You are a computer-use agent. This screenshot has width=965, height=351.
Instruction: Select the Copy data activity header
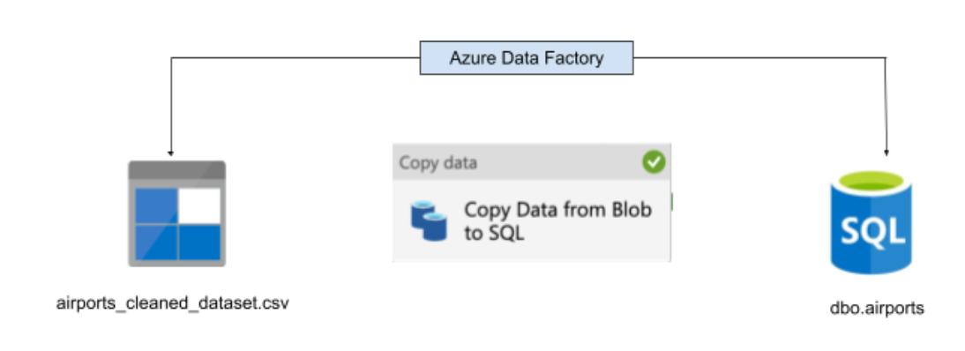(x=532, y=162)
